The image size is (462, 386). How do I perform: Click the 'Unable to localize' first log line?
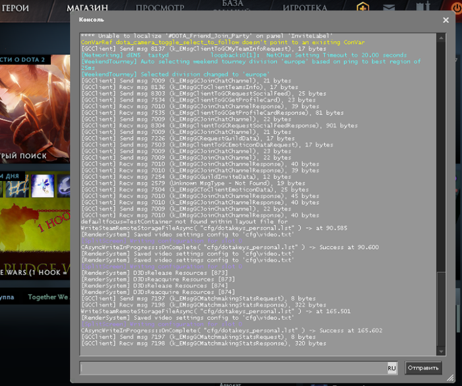(x=207, y=36)
